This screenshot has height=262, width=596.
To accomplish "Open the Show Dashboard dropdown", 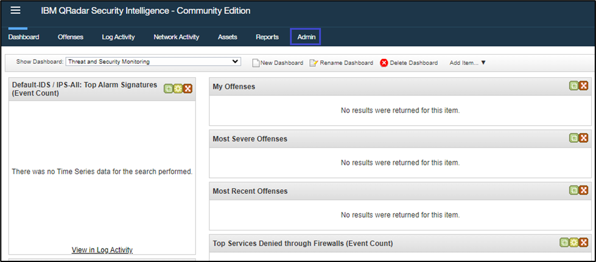I will pos(153,61).
